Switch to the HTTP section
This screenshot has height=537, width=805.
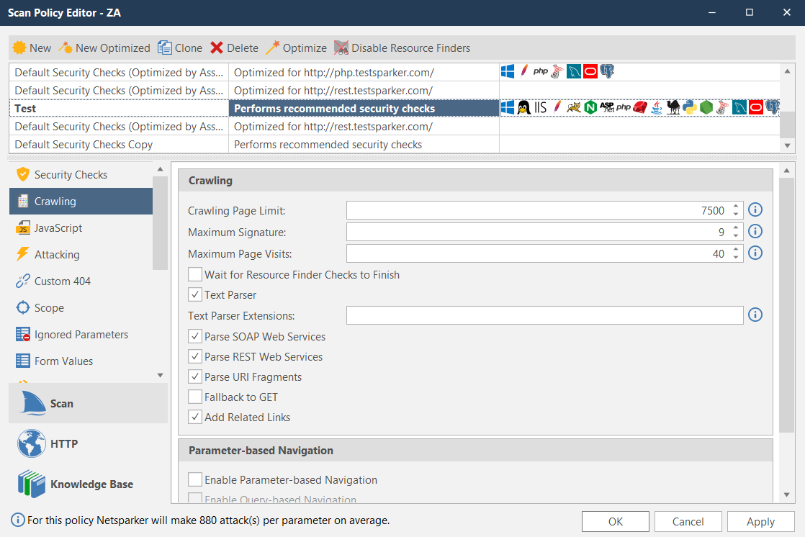63,444
